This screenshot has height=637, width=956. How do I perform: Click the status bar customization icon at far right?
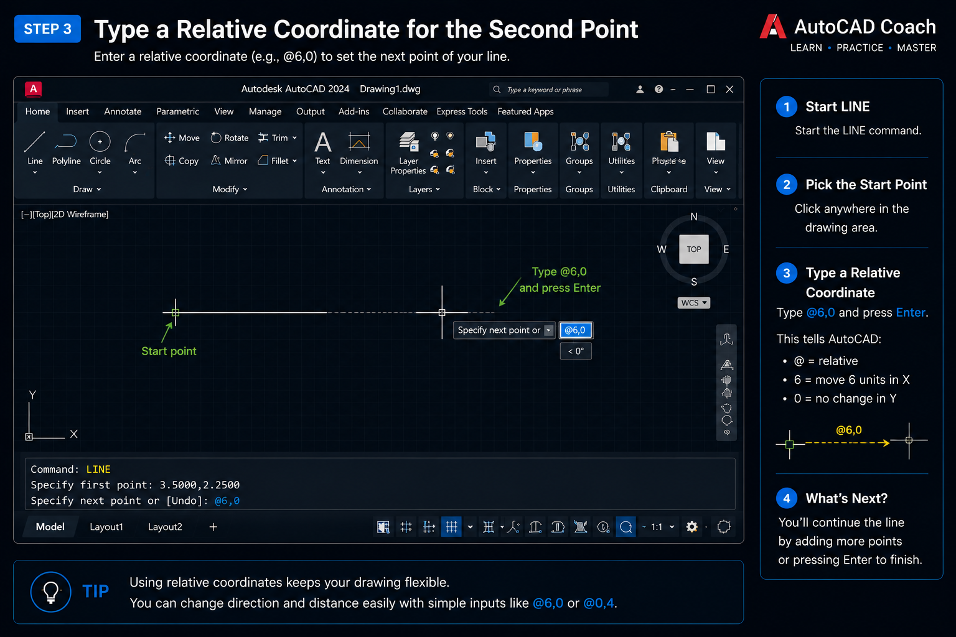click(x=724, y=527)
